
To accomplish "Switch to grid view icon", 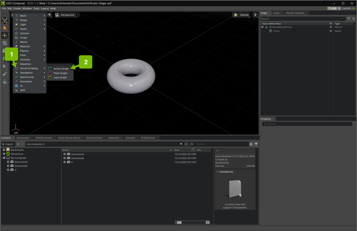I will tap(208, 223).
